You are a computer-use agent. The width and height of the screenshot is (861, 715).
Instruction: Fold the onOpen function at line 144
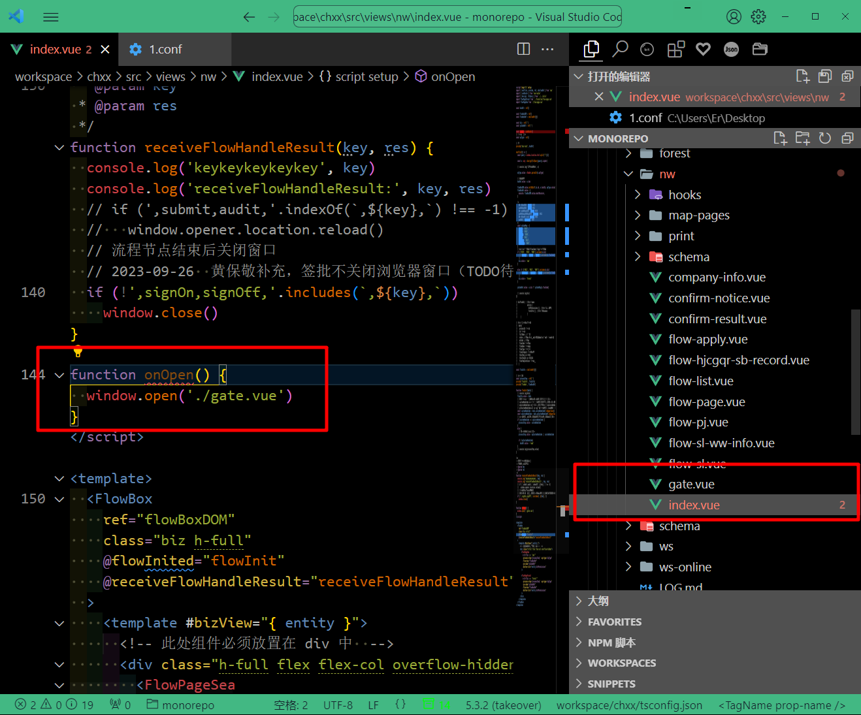coord(59,375)
